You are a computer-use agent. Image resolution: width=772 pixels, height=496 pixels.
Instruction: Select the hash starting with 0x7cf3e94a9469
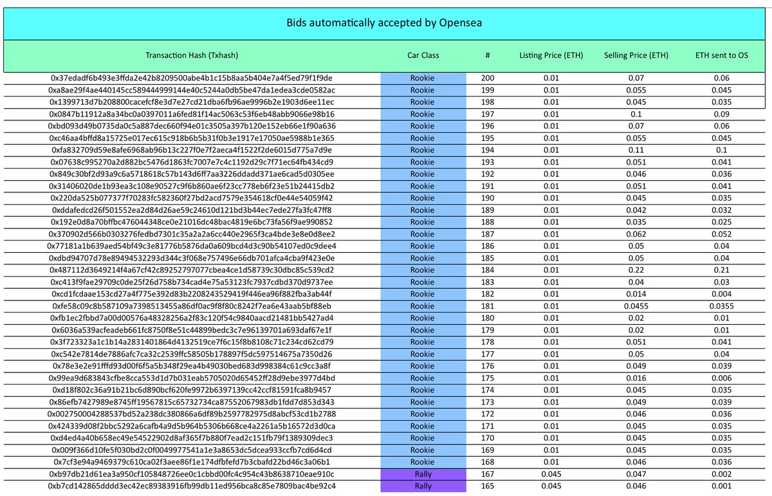click(x=192, y=462)
